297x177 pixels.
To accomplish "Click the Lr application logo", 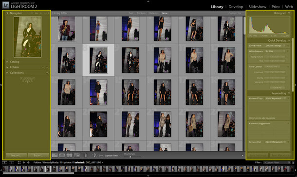I will tap(6, 5).
